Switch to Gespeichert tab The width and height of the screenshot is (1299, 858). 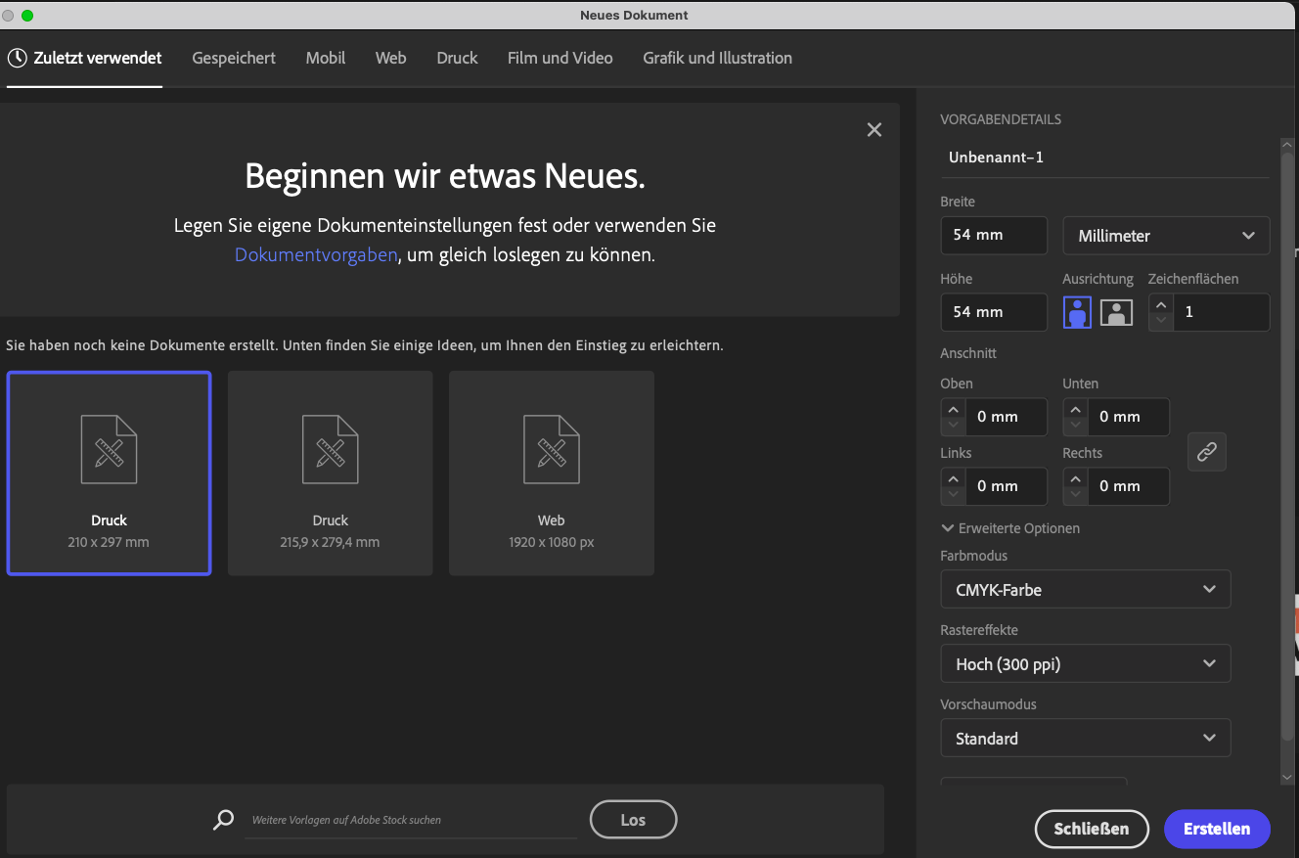point(234,58)
